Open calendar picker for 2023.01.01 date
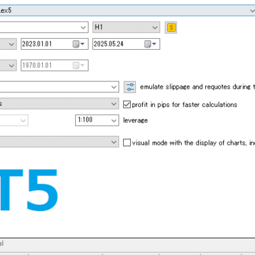Screen dimensions: 255x255 [x=78, y=44]
